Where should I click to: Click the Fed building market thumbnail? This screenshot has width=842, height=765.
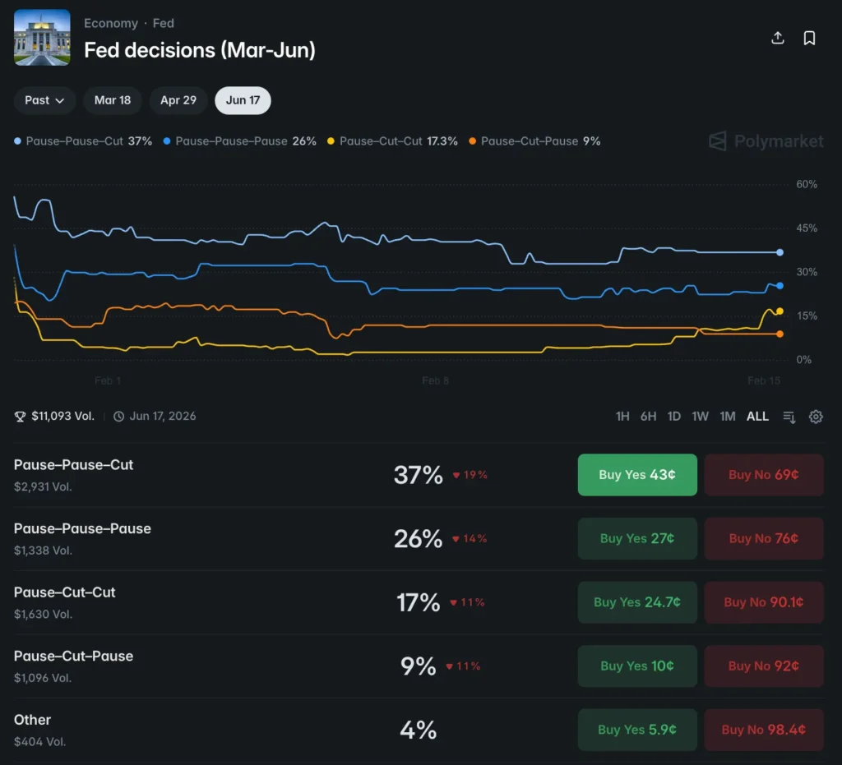(x=42, y=37)
